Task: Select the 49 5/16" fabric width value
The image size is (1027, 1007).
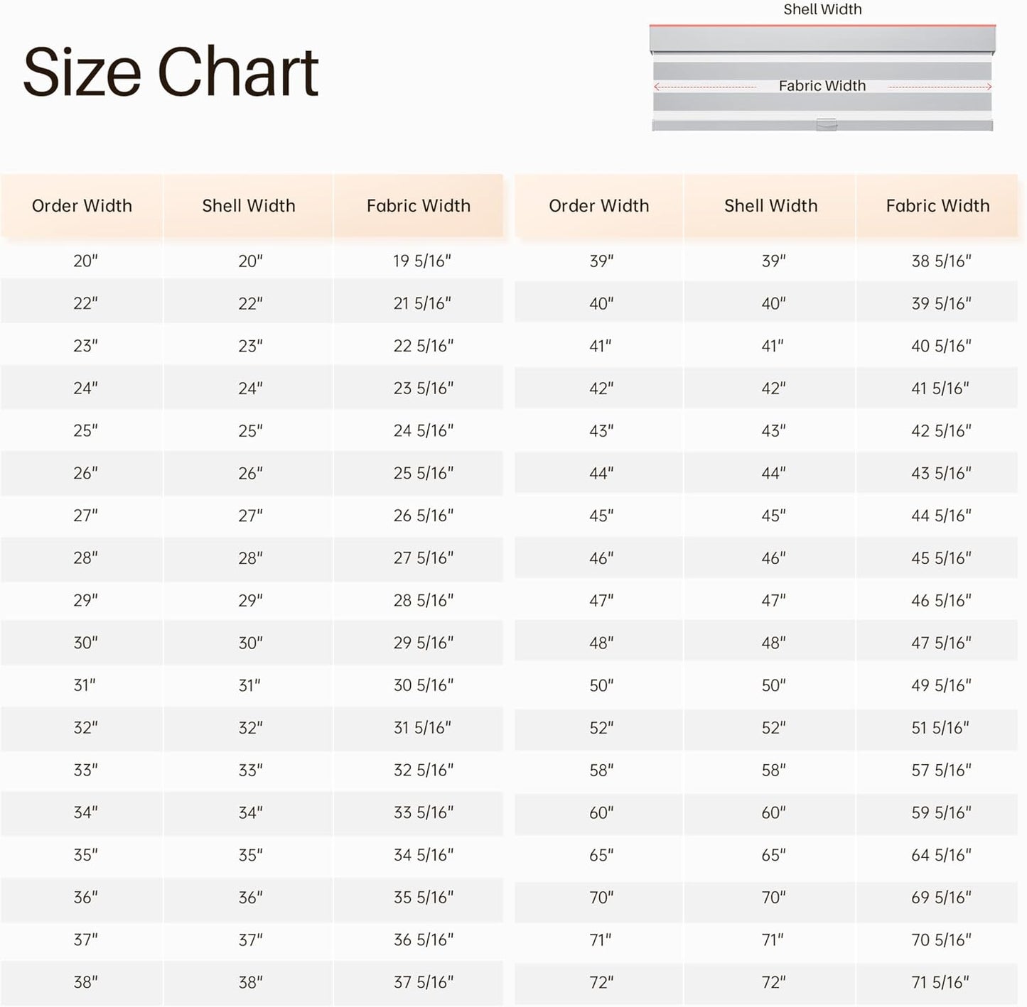Action: point(941,686)
